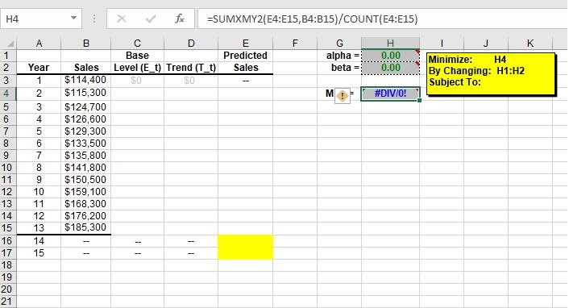Select column J header

[486, 44]
